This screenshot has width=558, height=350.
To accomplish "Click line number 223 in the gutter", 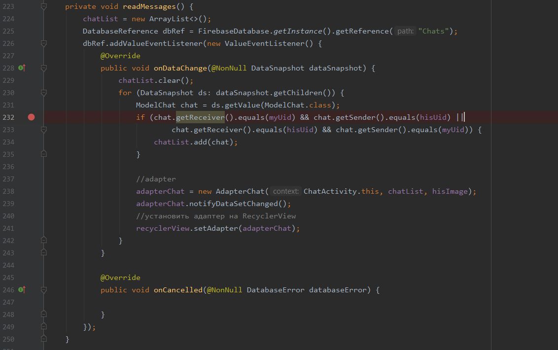I will tap(8, 6).
